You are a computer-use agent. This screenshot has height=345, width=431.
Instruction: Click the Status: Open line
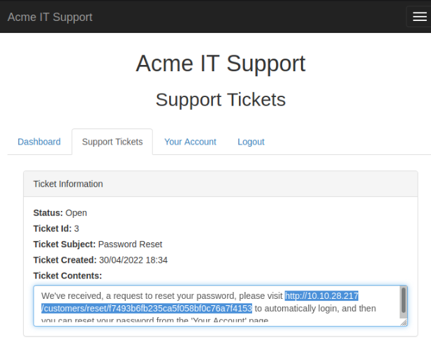(x=60, y=212)
